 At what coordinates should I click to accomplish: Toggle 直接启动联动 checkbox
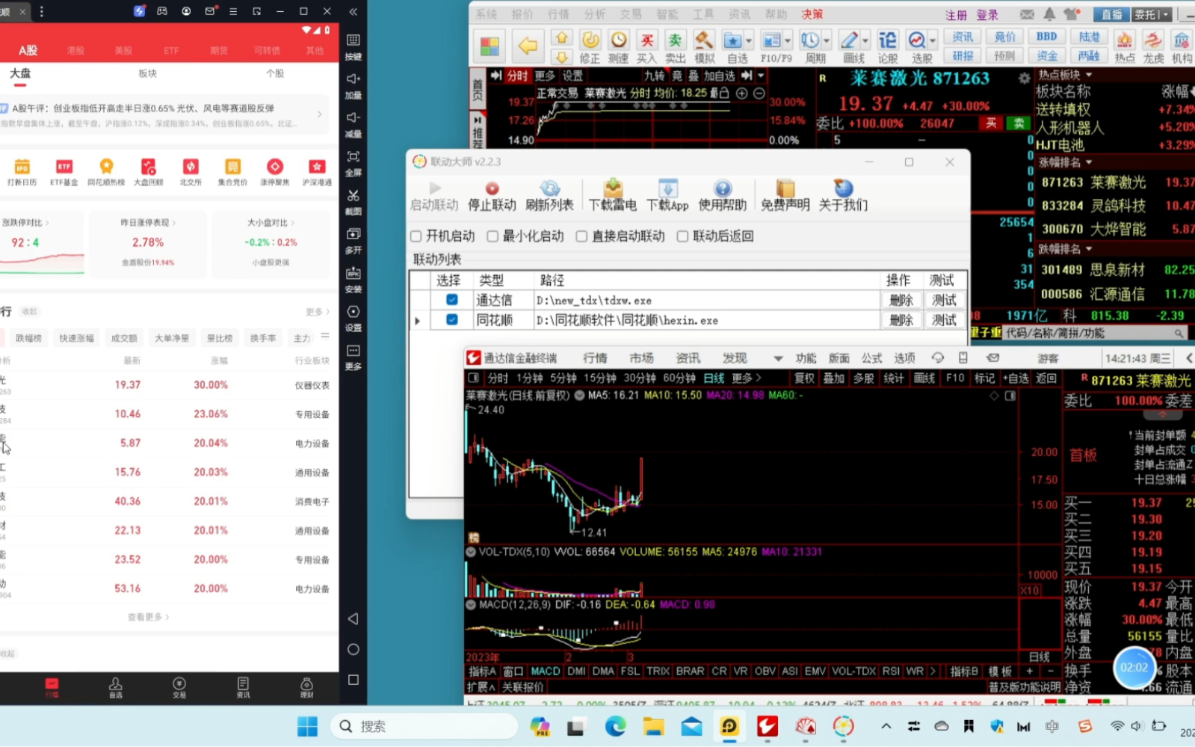pos(581,236)
